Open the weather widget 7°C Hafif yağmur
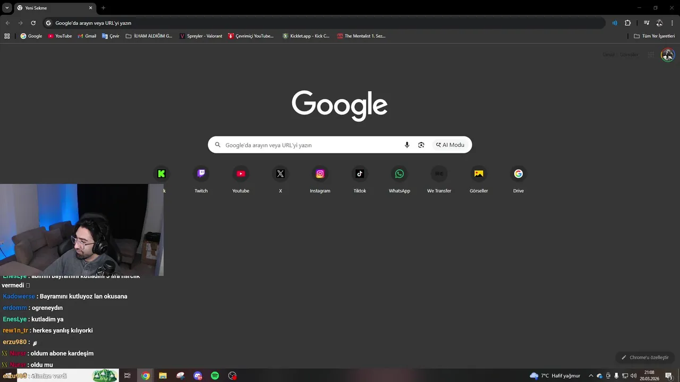 pos(555,376)
